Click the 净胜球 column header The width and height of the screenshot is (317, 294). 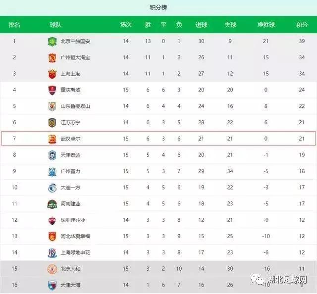click(266, 25)
